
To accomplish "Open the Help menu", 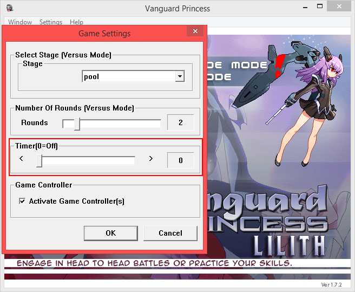I will click(76, 22).
